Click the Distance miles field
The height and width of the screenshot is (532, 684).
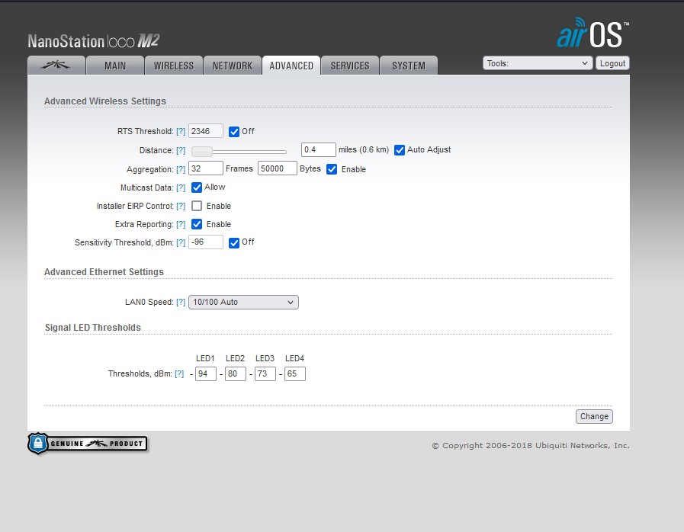coord(319,149)
